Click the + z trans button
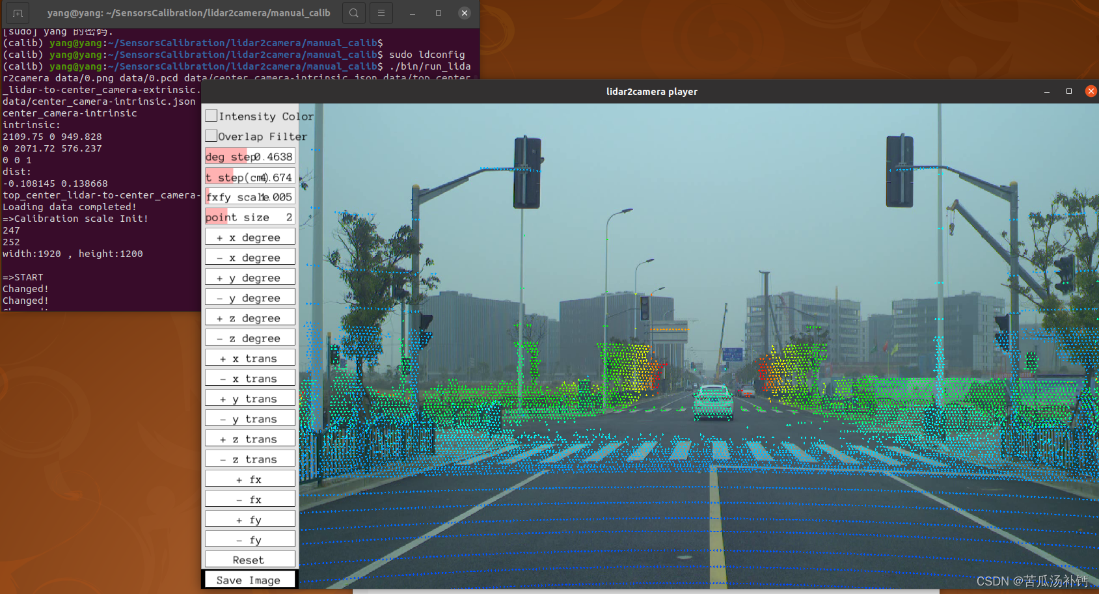Viewport: 1099px width, 594px height. point(250,438)
